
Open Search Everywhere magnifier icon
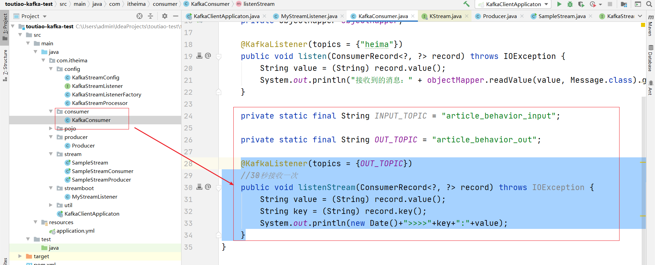649,4
